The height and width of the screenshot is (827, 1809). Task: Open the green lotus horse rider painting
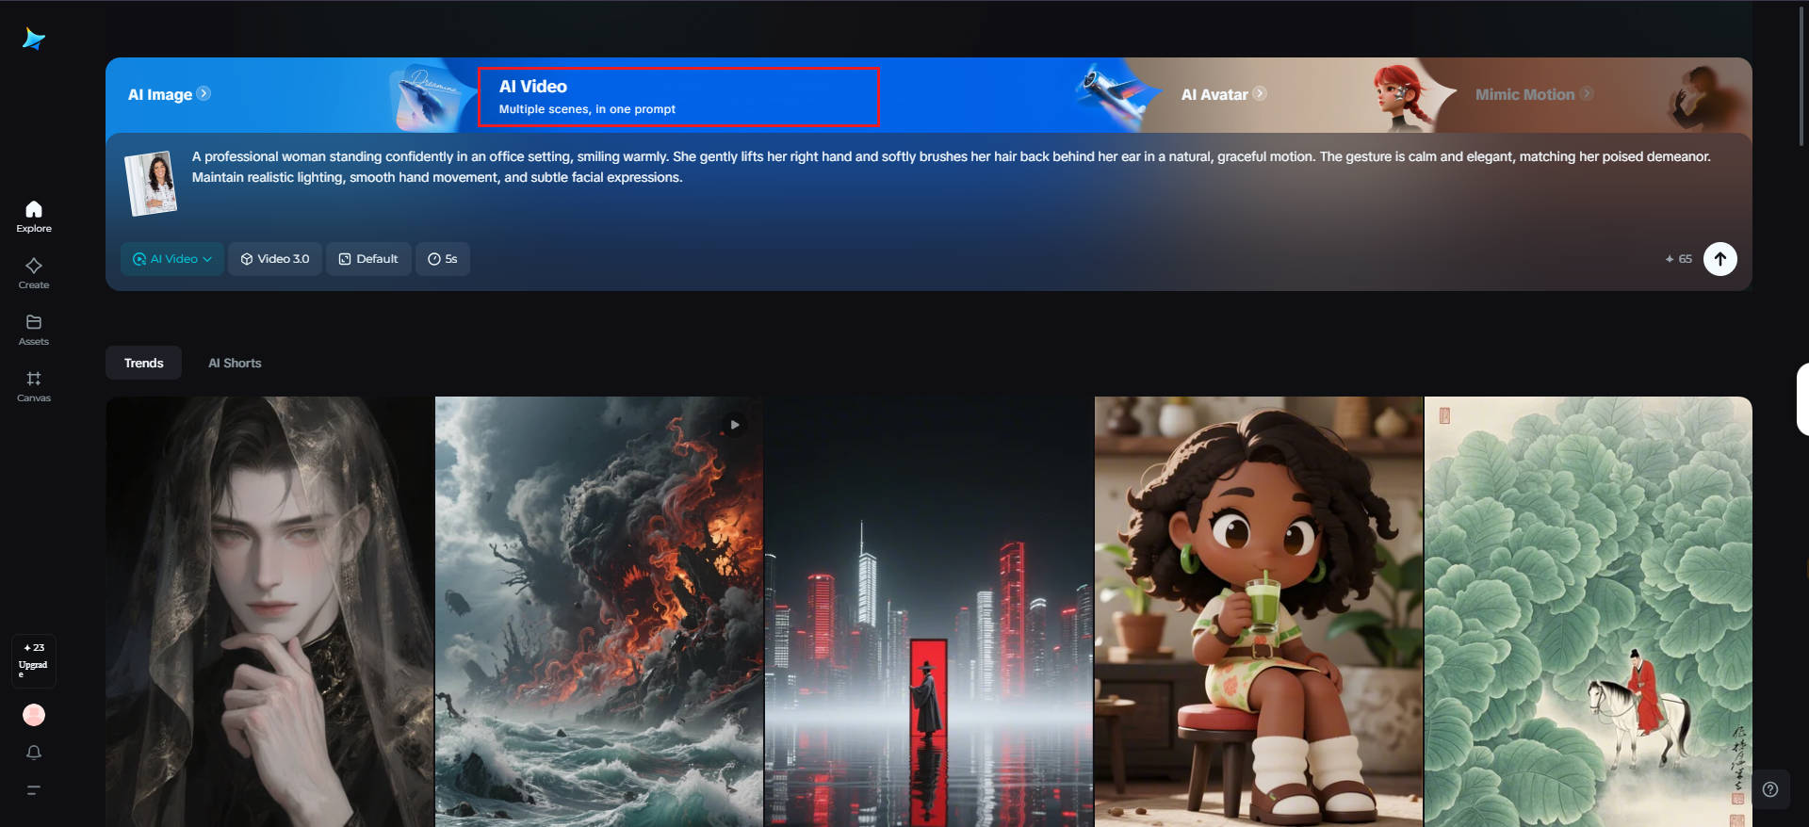tap(1589, 611)
